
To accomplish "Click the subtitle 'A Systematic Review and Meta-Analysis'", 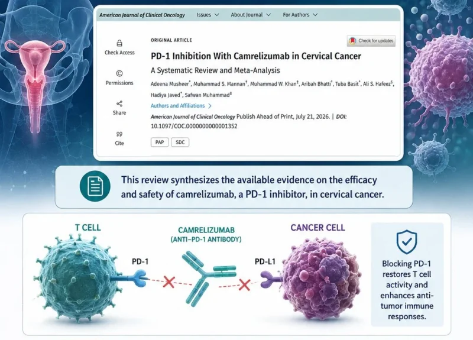I will point(215,70).
